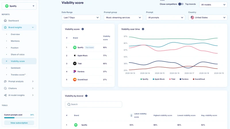Click the Prompt analysis chat icon

(5, 81)
